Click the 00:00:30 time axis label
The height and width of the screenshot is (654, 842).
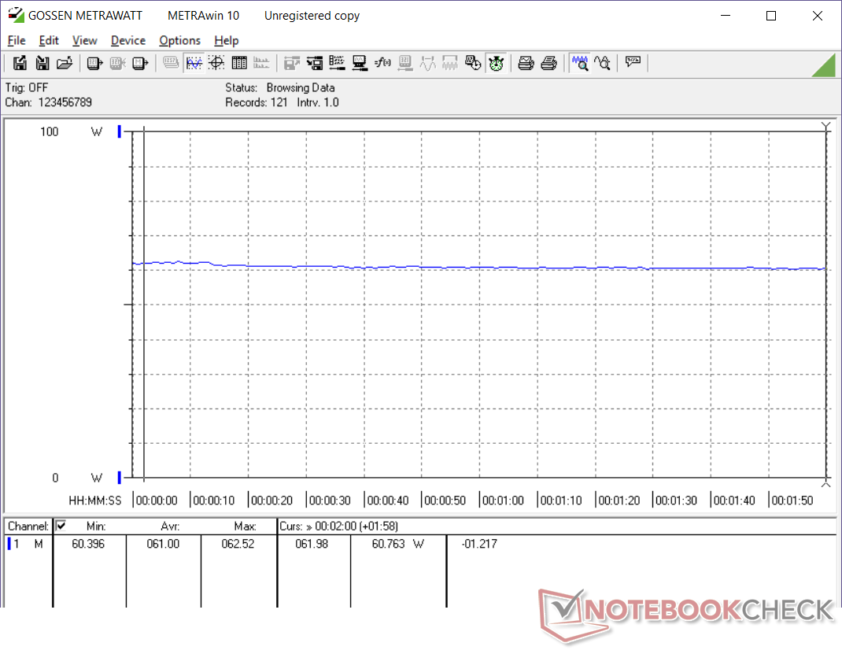pos(330,501)
